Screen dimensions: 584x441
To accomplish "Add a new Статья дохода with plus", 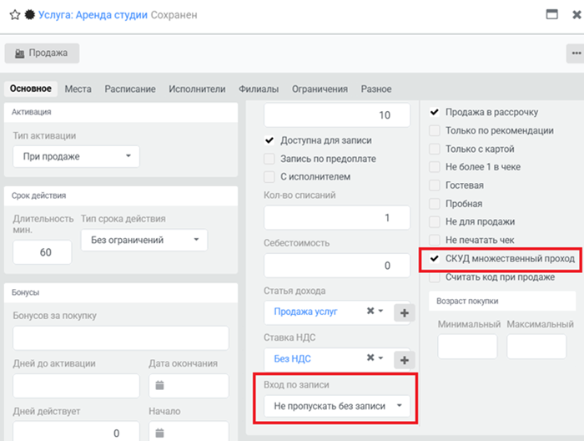I will pos(405,312).
